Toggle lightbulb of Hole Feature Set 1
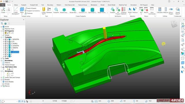Screen dimensions: 185x104 click(8, 69)
